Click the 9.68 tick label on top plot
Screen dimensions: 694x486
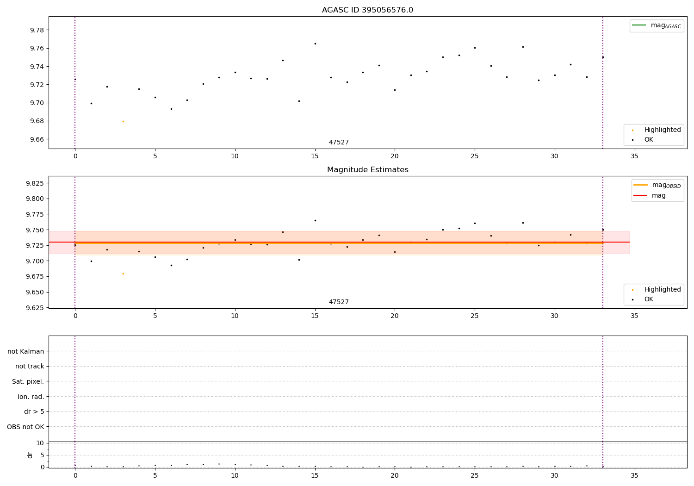[x=37, y=121]
